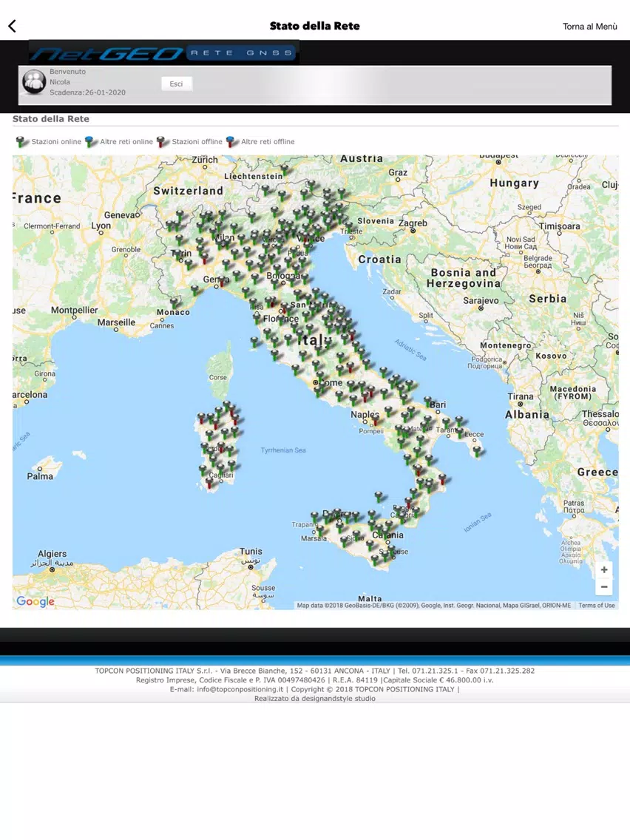
Task: Tap the Croatia label on the map
Action: pyautogui.click(x=380, y=260)
